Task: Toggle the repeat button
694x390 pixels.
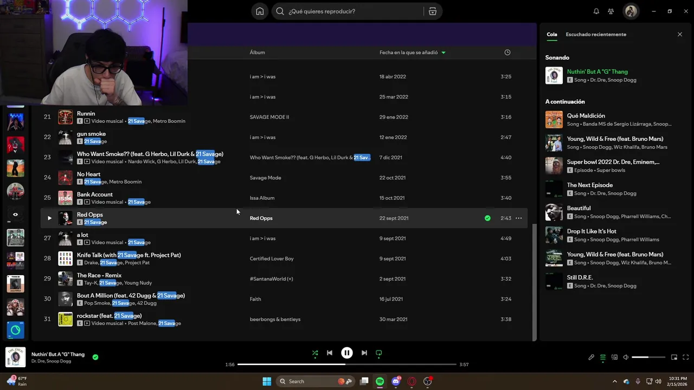Action: pyautogui.click(x=379, y=353)
